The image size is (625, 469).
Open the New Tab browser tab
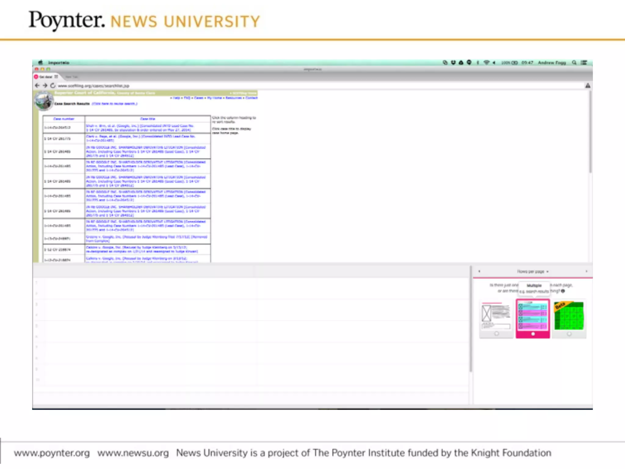[71, 77]
